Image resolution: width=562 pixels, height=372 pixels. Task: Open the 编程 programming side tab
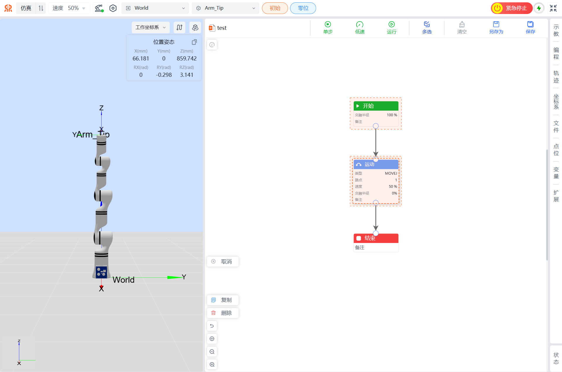(556, 53)
